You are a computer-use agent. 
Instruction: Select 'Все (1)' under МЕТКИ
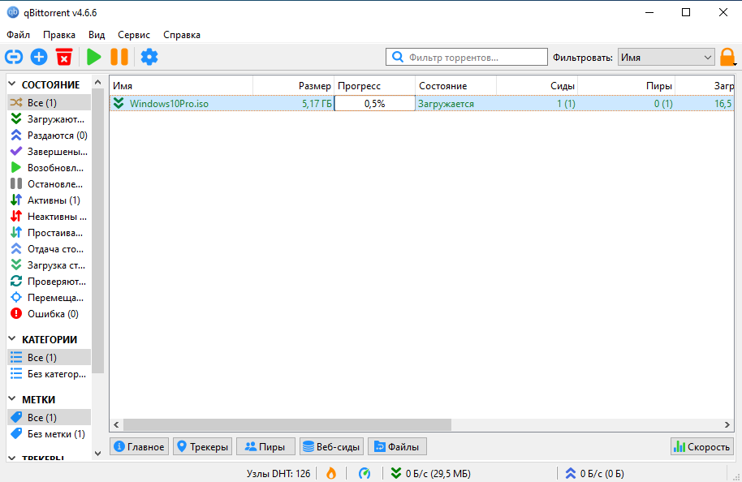click(49, 418)
